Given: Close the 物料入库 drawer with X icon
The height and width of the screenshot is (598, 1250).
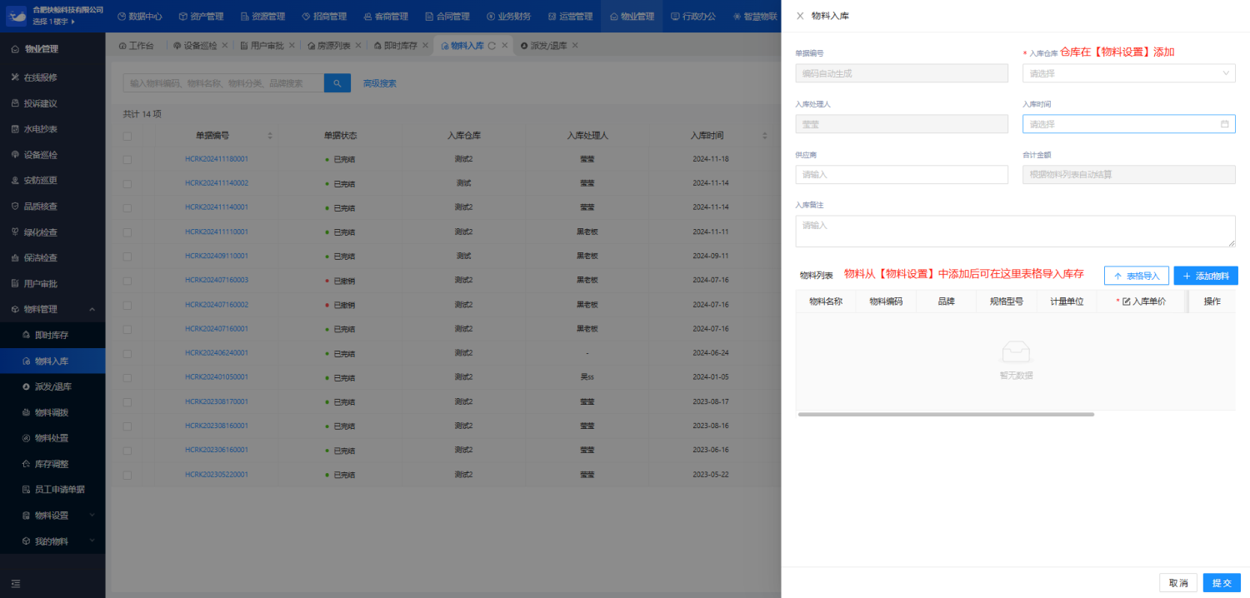Looking at the screenshot, I should (800, 16).
